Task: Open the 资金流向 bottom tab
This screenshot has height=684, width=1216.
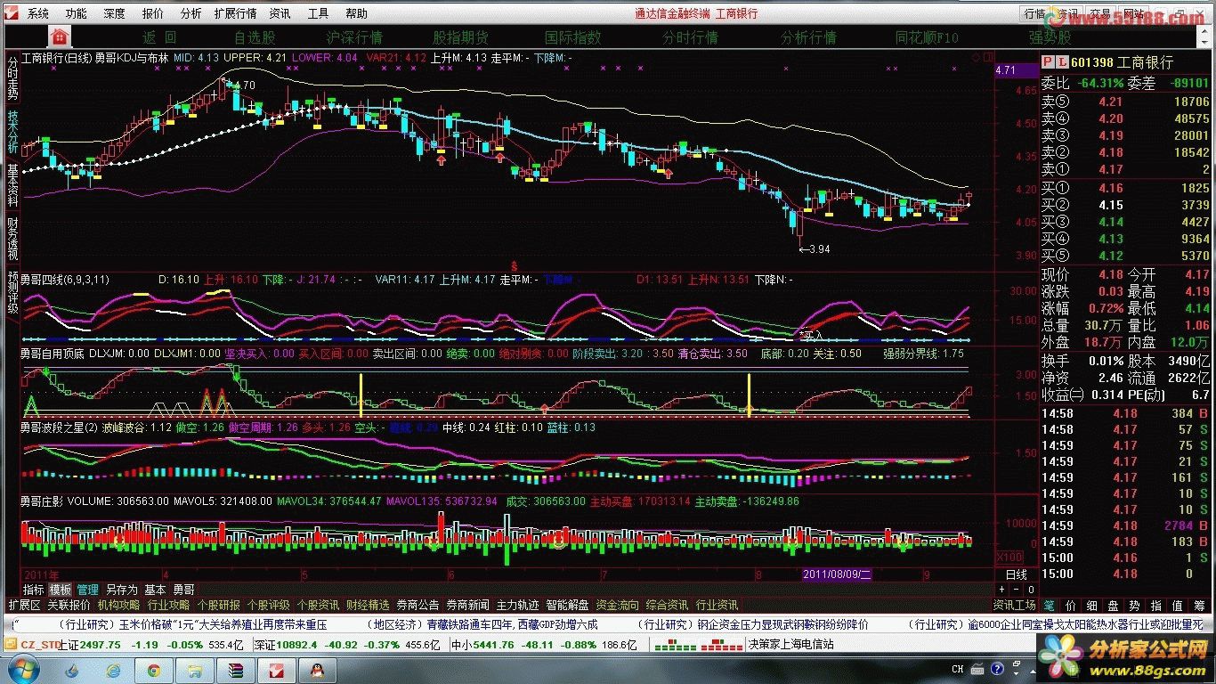Action: 617,605
